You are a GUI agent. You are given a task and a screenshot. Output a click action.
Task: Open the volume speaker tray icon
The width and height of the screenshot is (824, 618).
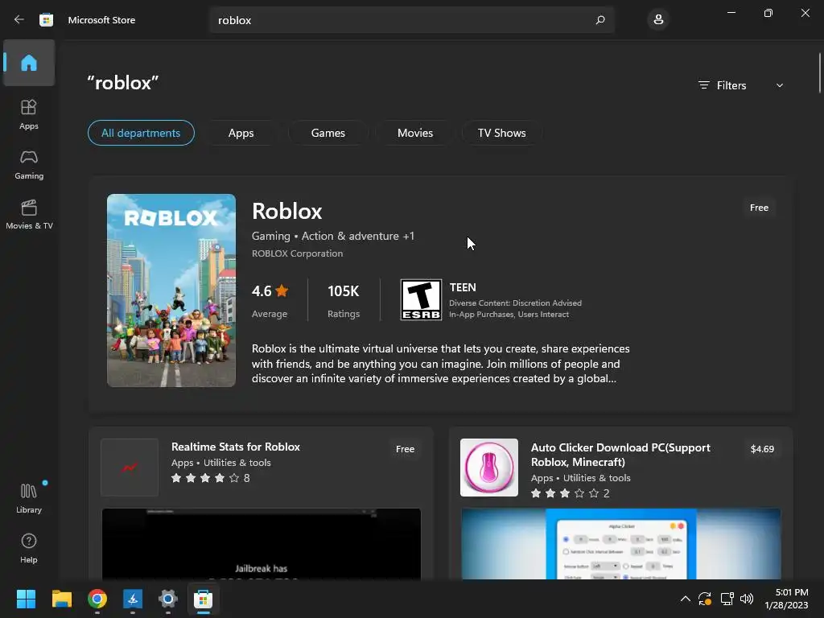pyautogui.click(x=746, y=599)
